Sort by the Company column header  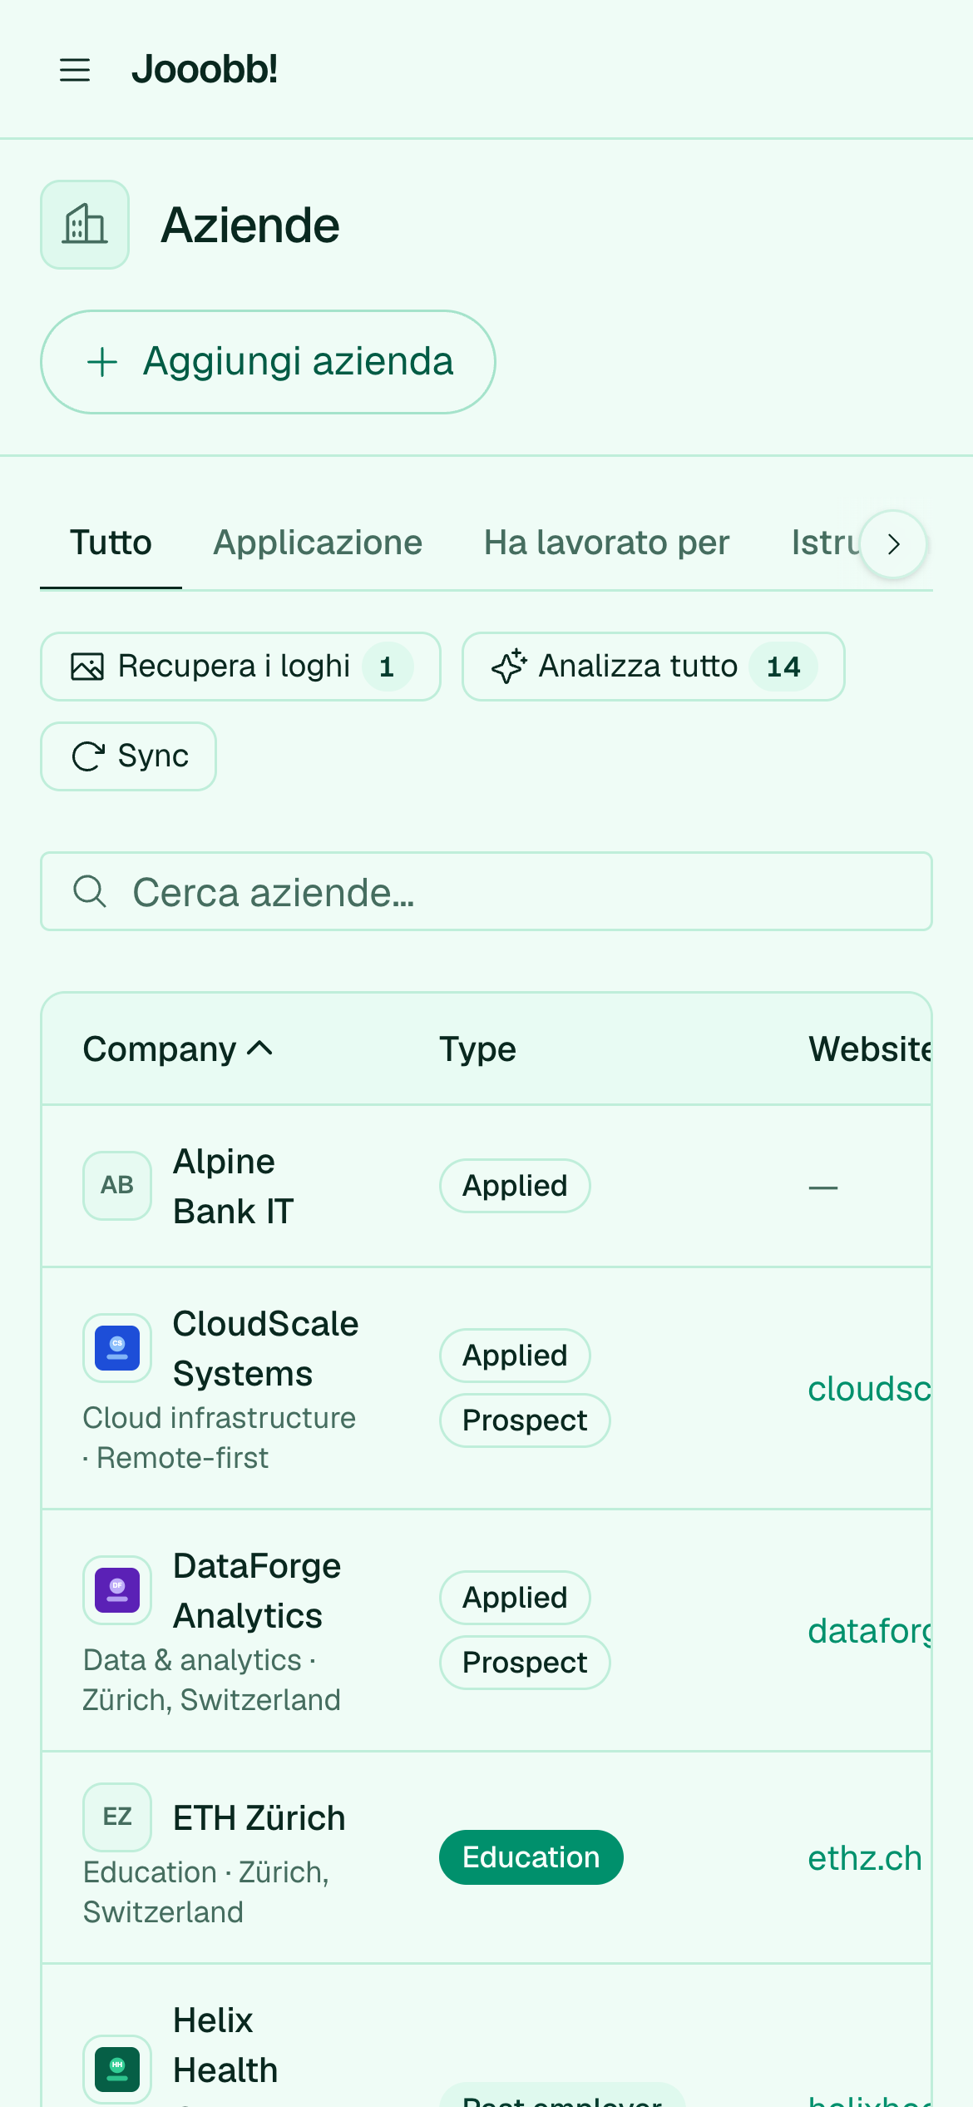178,1049
